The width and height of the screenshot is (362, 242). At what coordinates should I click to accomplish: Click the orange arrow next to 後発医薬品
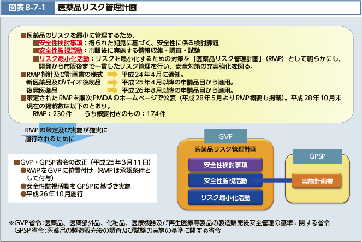coord(112,90)
